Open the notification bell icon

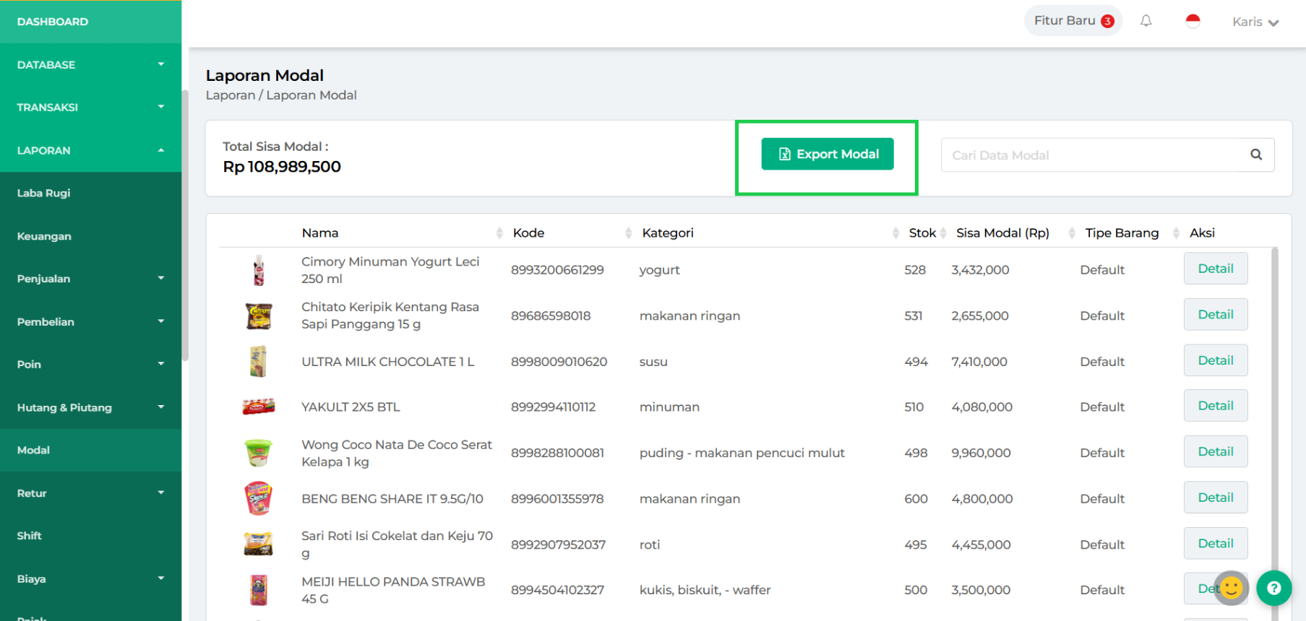click(x=1146, y=21)
